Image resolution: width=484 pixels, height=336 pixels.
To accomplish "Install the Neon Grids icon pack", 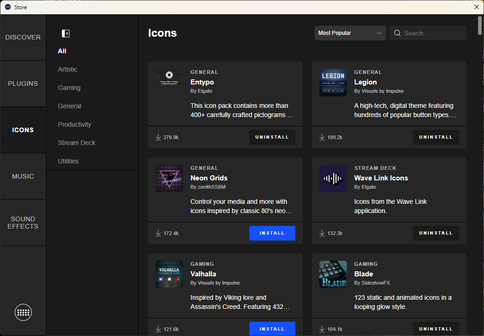I will (x=272, y=233).
